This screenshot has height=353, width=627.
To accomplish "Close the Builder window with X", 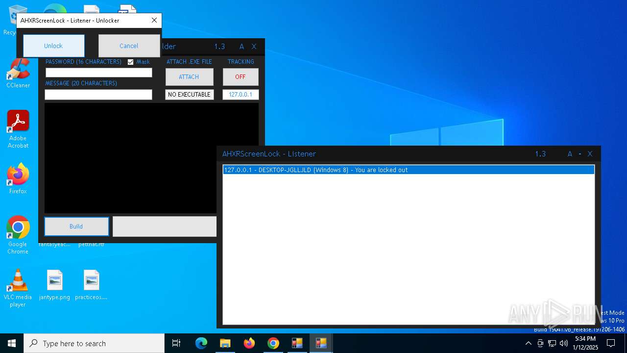I will (x=254, y=47).
